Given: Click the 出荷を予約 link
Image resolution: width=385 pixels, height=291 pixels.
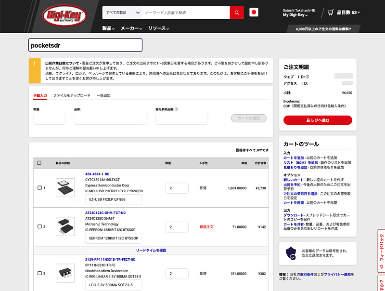Looking at the screenshot, I should 292,185.
